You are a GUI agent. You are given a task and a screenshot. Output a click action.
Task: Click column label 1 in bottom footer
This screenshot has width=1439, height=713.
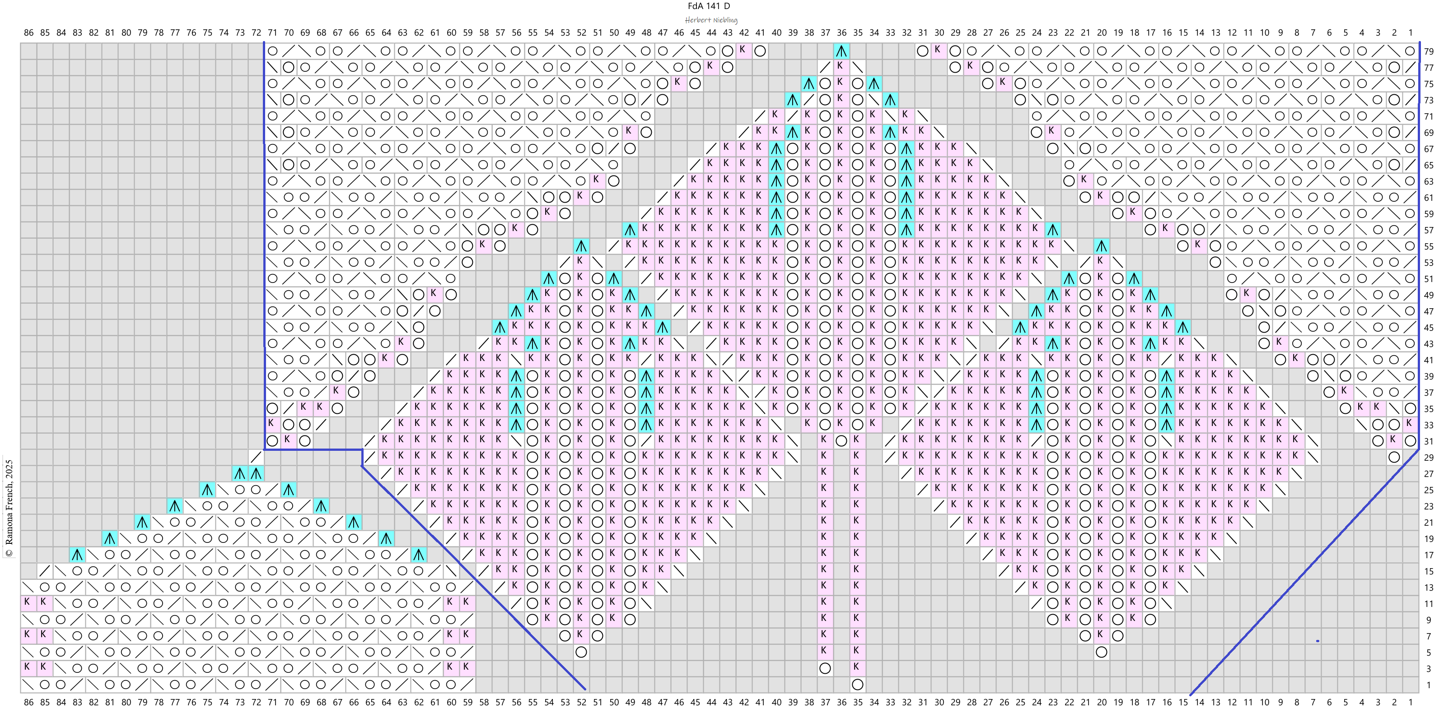[x=1411, y=702]
